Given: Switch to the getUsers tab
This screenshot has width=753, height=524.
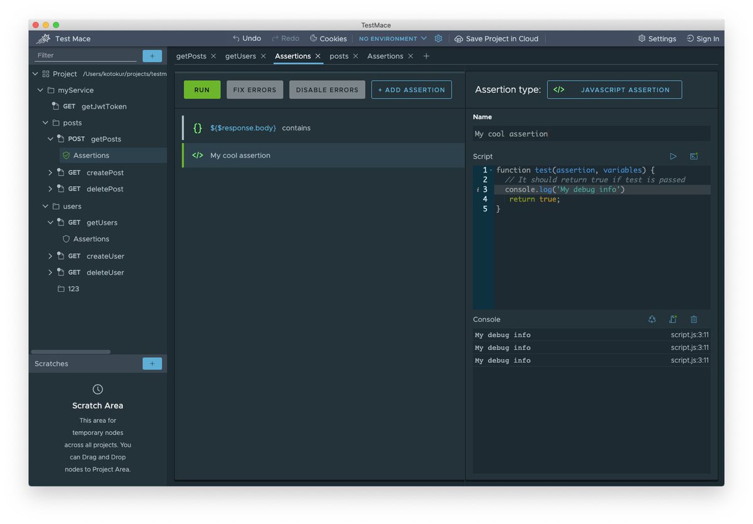Looking at the screenshot, I should (x=241, y=56).
